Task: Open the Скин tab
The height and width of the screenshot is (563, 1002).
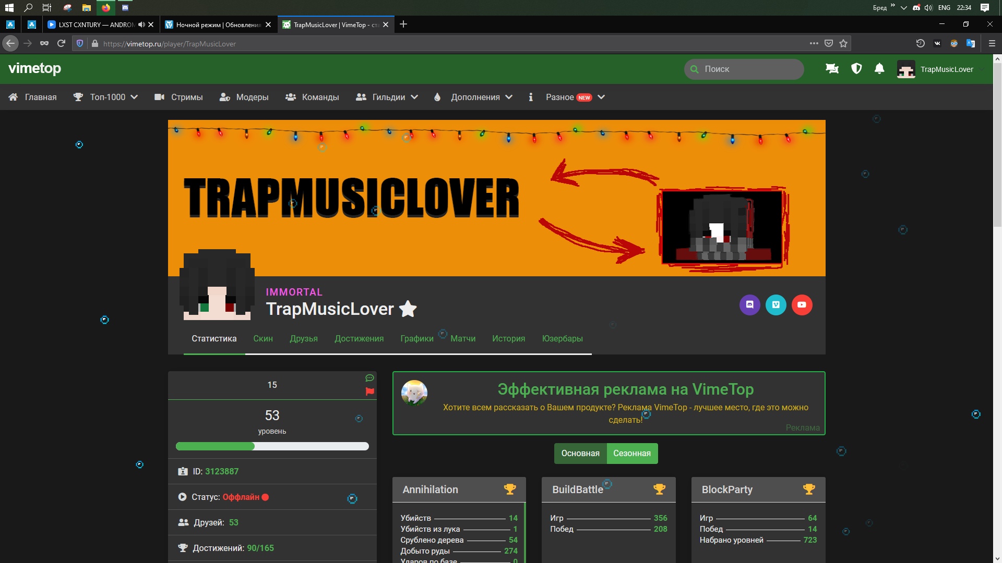Action: point(263,339)
